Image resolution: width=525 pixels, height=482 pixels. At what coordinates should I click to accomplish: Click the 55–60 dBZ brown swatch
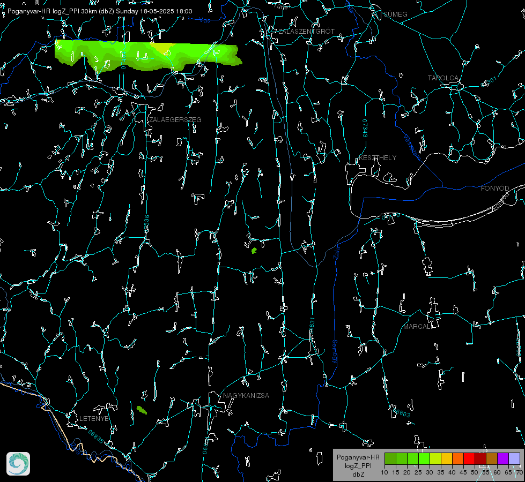point(492,458)
